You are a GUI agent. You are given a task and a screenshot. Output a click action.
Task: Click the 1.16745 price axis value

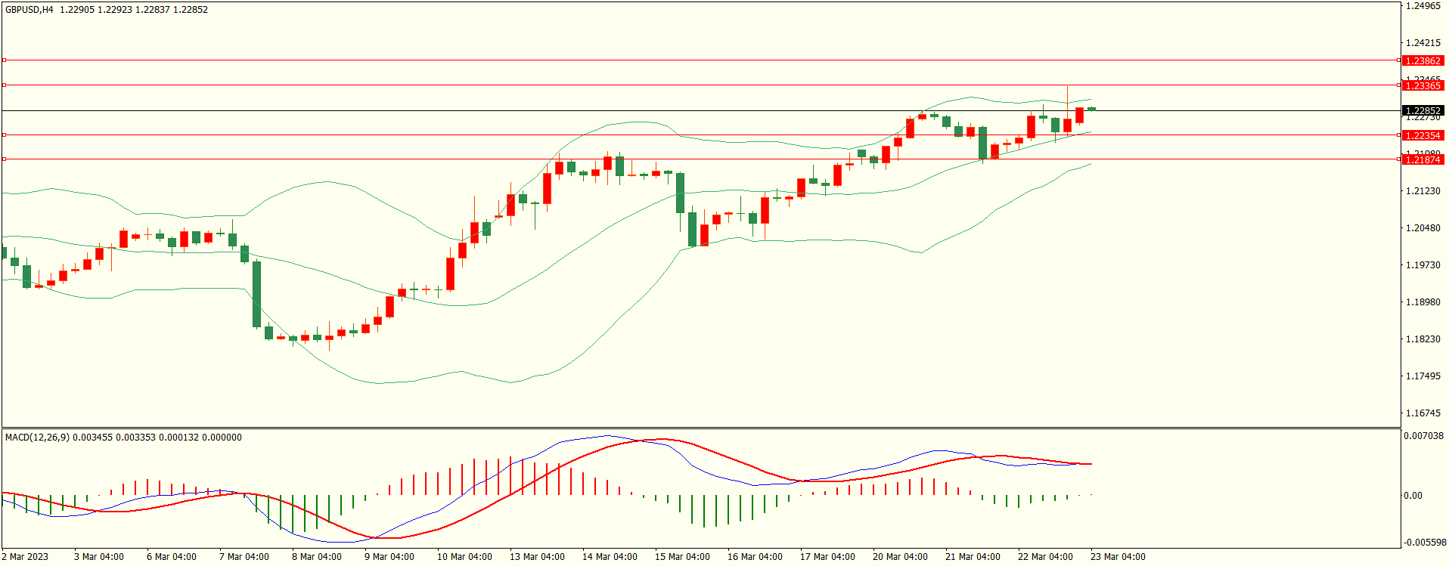click(1423, 413)
